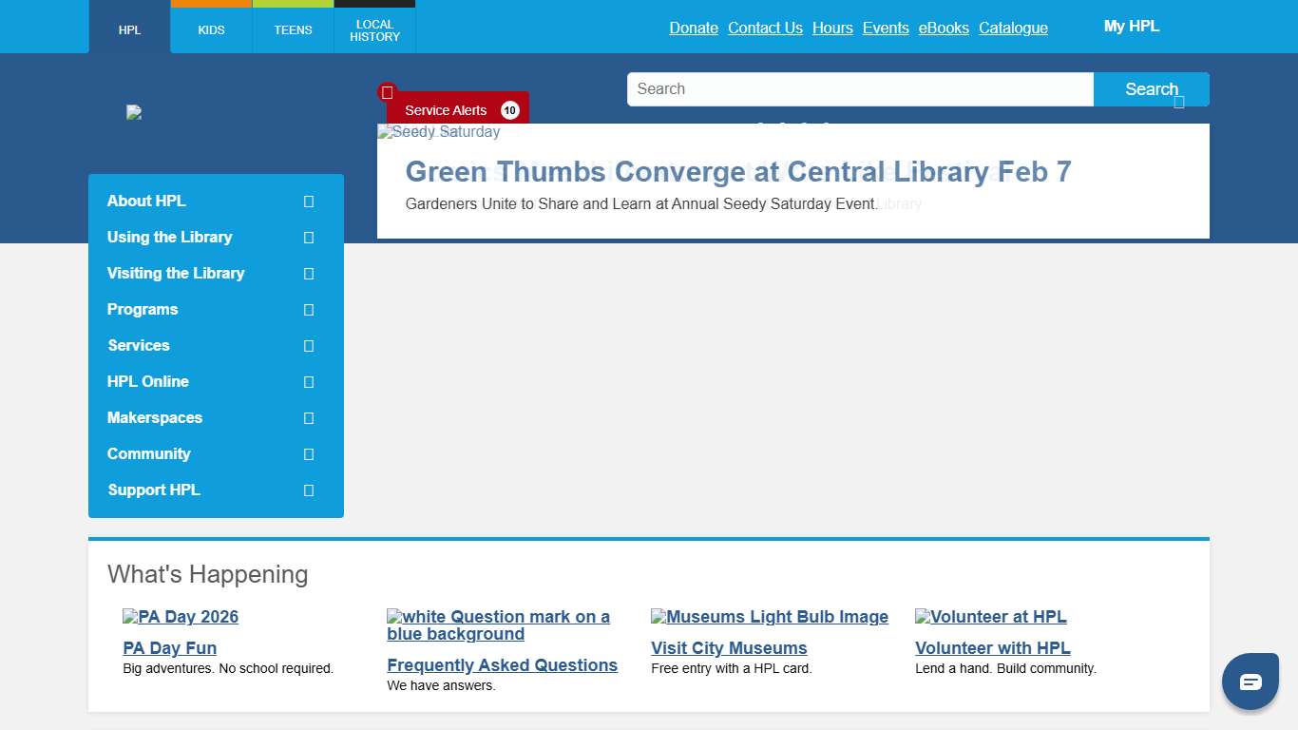Viewport: 1298px width, 730px height.
Task: Click the Volunteer at HPL image
Action: [990, 617]
